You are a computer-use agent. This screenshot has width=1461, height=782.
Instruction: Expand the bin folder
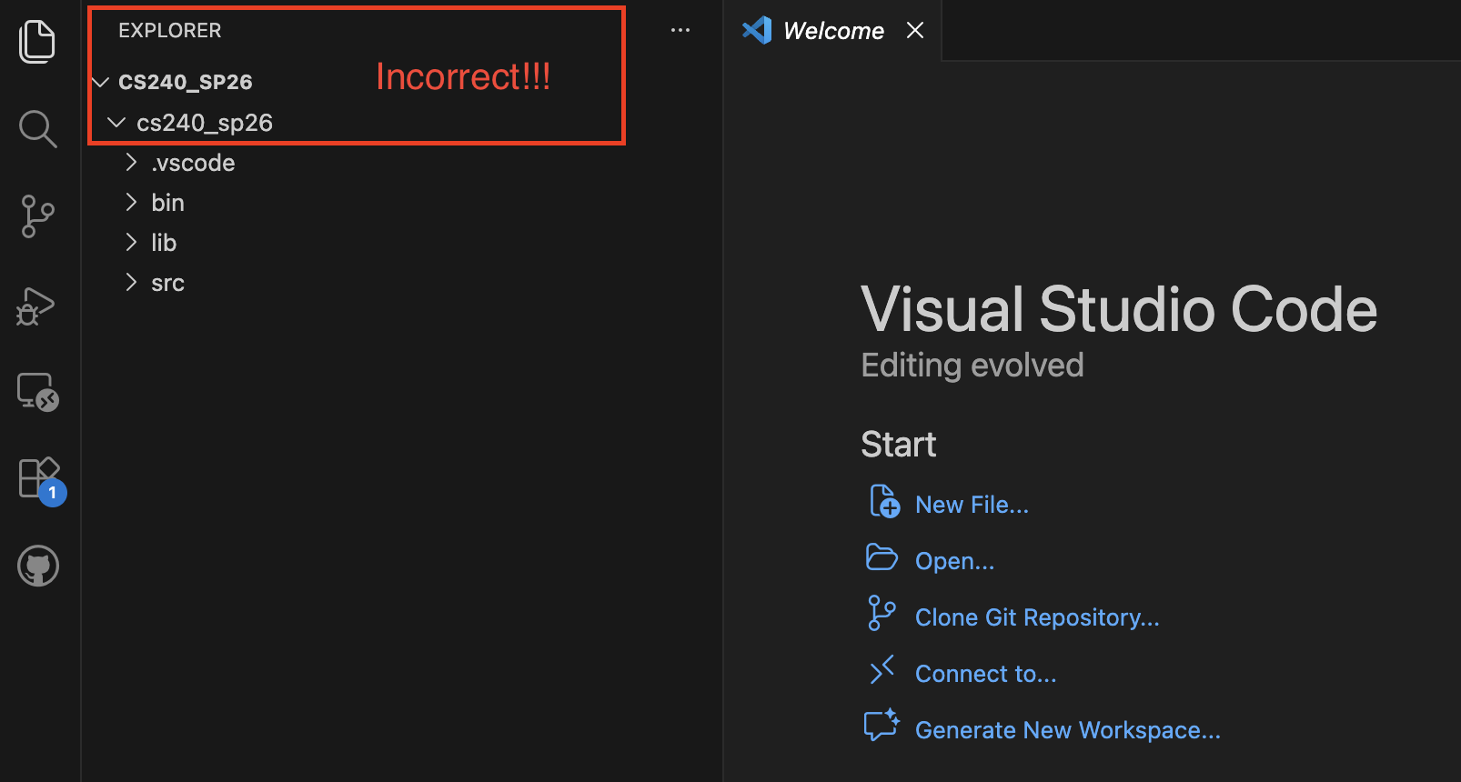167,203
